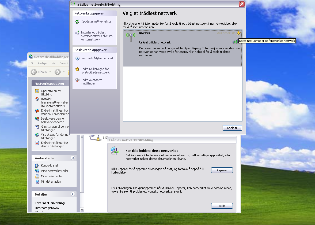Image resolution: width=315 pixels, height=225 pixels.
Task: Click the Internett-tilkobling details heading
Action: (x=50, y=203)
